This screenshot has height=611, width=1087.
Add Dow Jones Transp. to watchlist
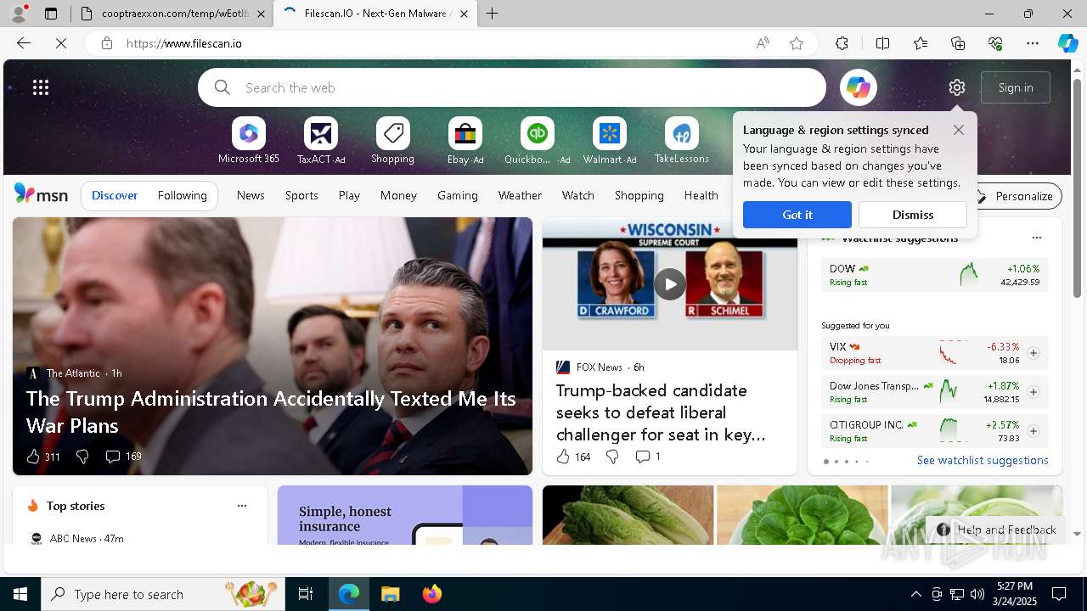pos(1033,392)
